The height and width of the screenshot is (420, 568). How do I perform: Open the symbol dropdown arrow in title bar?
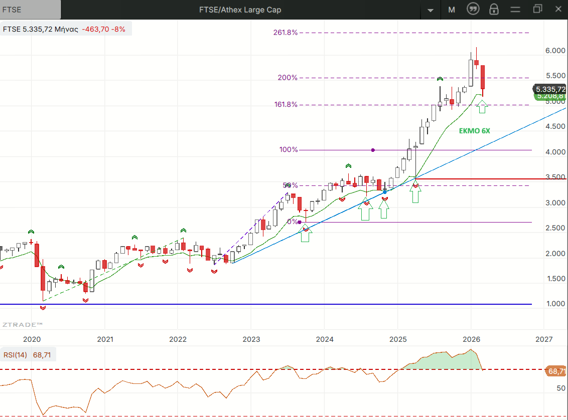pyautogui.click(x=430, y=10)
